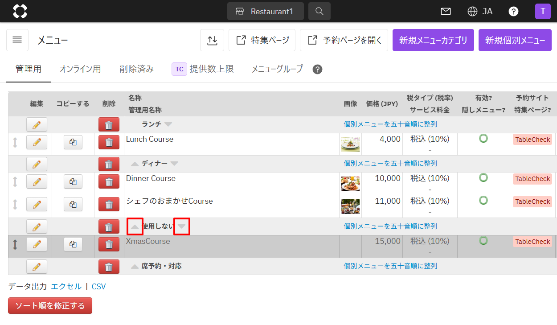Open the help question mark in top bar

pyautogui.click(x=513, y=11)
